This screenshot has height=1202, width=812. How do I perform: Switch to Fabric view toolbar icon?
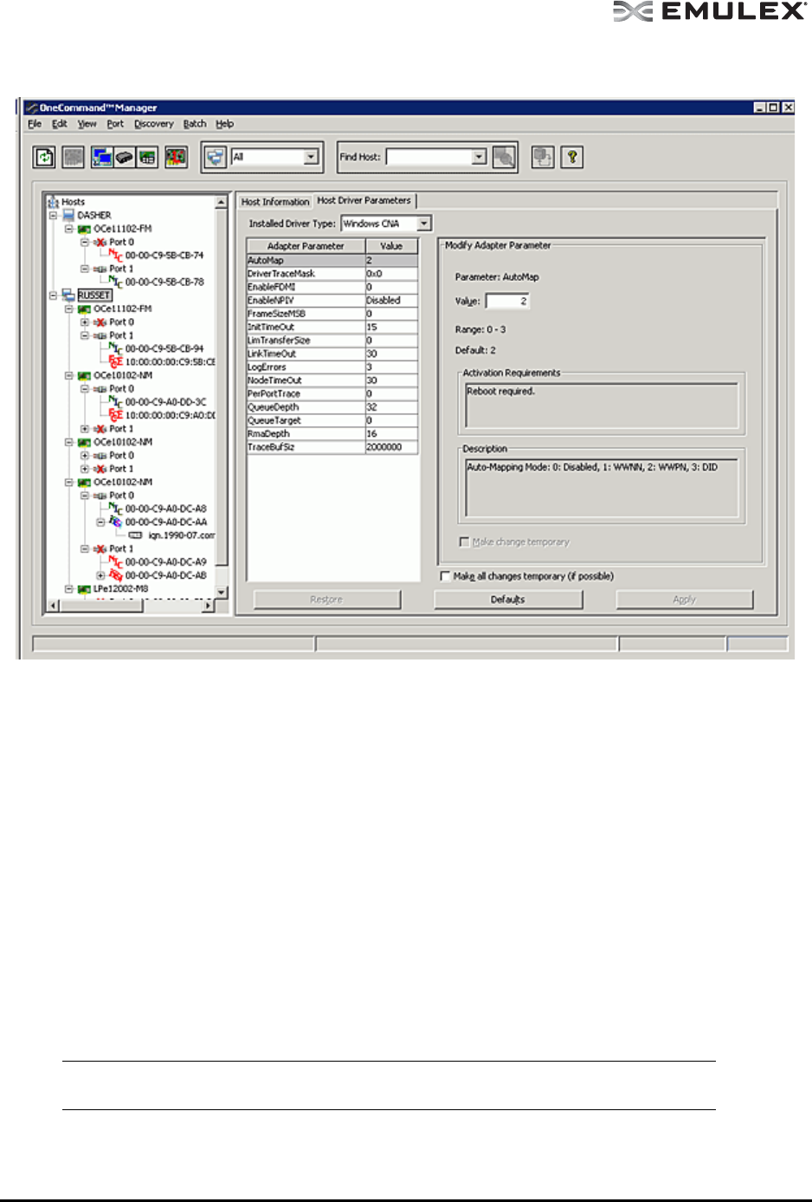click(x=125, y=157)
